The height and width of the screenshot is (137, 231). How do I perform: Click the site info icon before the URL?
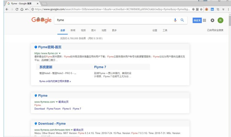coord(32,9)
